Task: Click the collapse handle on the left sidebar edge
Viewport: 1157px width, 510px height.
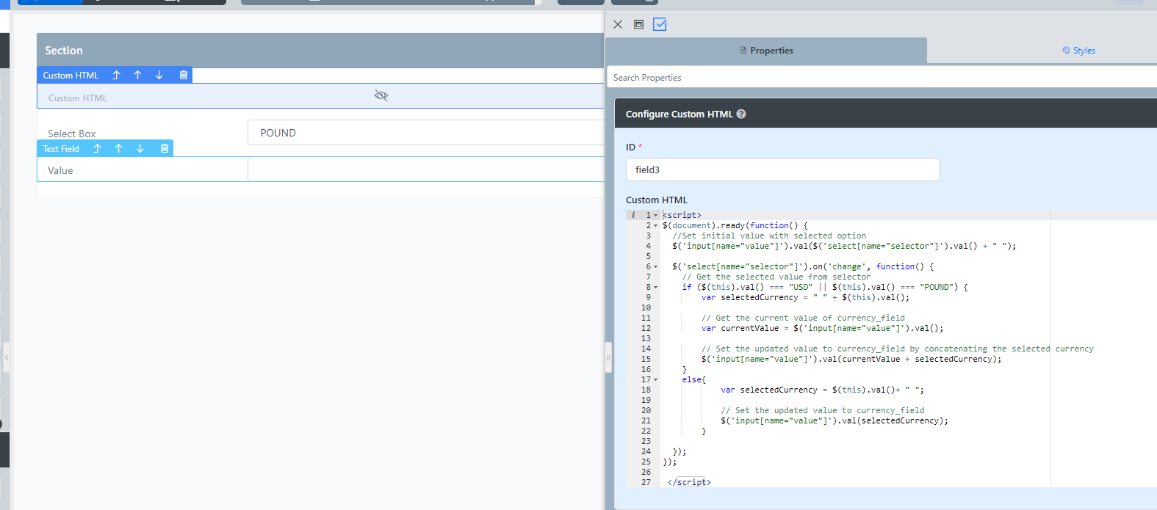Action: (7, 357)
